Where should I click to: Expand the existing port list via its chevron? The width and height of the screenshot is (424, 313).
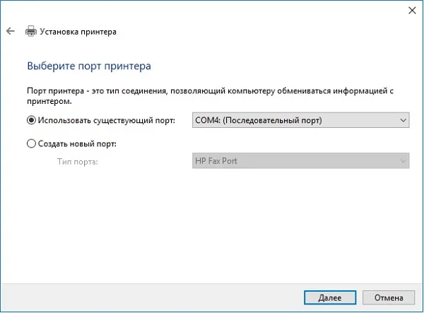tap(403, 120)
